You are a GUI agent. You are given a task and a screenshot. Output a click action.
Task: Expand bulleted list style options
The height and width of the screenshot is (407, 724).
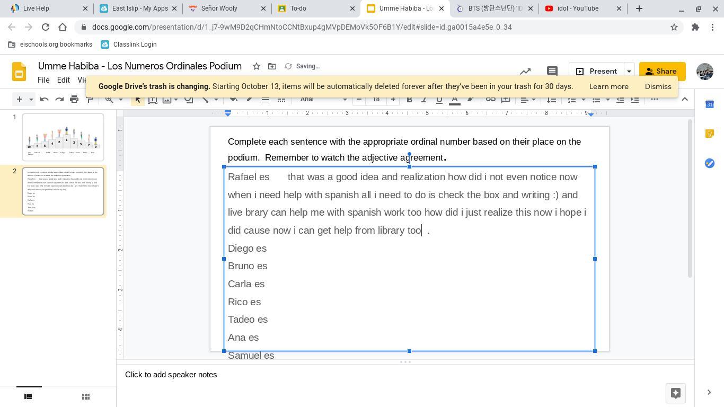click(608, 99)
